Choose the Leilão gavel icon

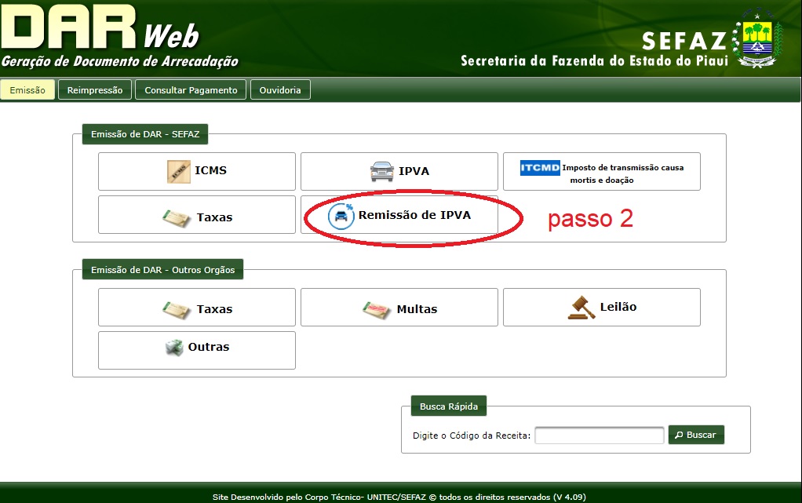[x=581, y=307]
